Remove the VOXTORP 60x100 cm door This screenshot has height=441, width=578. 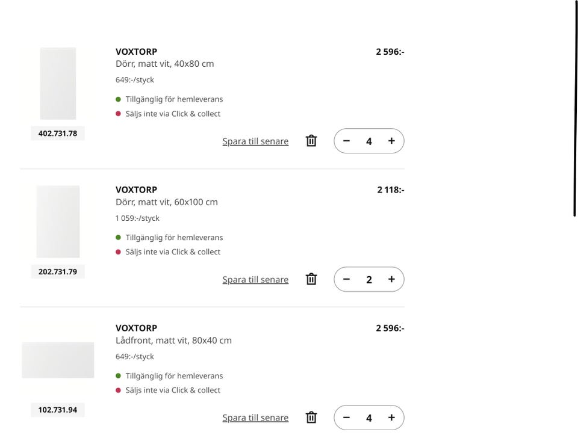point(311,279)
